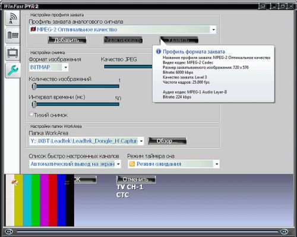
Task: Click the left eye icon on bottom bar
Action: (9, 231)
